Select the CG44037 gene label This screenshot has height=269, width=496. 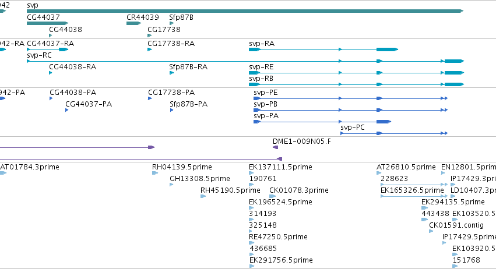[43, 17]
